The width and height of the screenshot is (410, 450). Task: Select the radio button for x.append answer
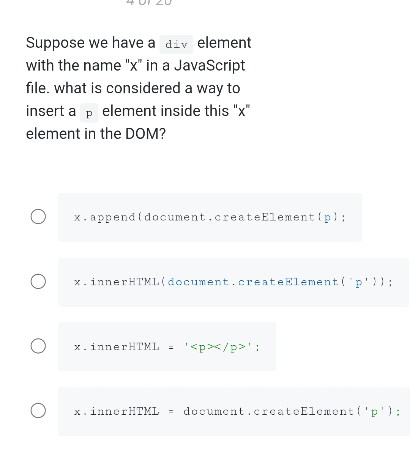38,216
